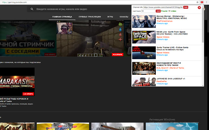The image size is (209, 130).
Task: Click title 'ОБСУЖДАЕМ ВГ ФЕСТ И НОВОСТИ'
Action: point(169,64)
